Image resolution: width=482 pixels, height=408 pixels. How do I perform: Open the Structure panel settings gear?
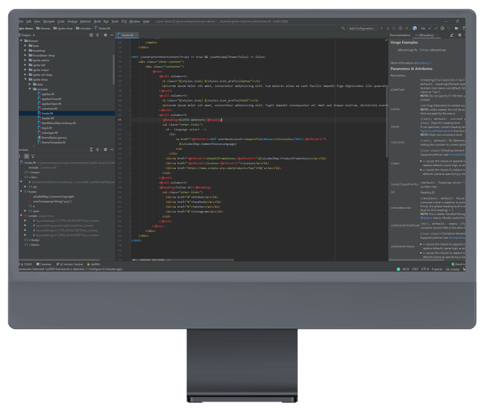click(x=105, y=150)
